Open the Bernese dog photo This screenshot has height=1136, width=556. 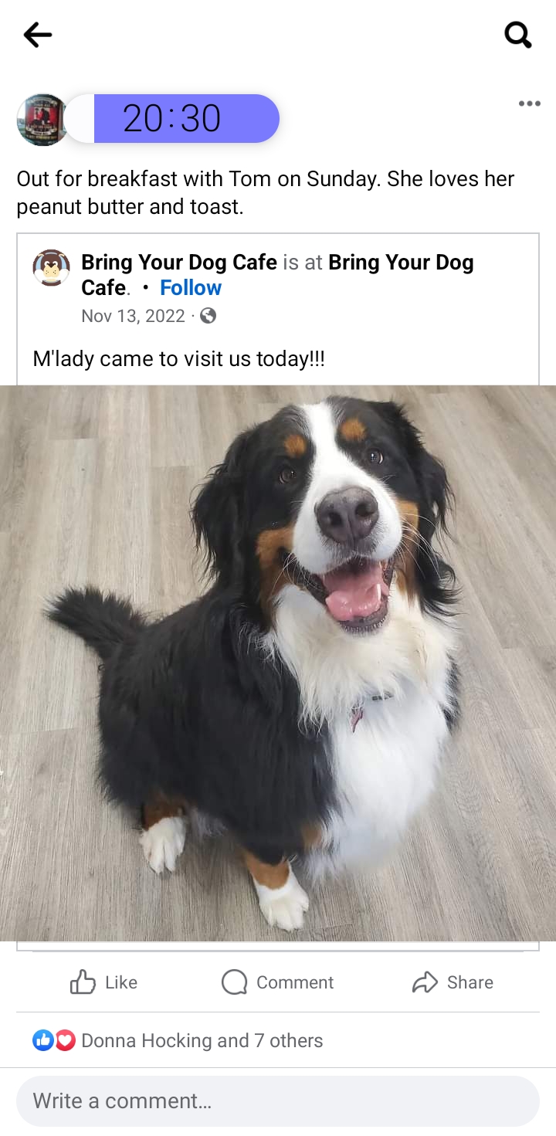[278, 663]
